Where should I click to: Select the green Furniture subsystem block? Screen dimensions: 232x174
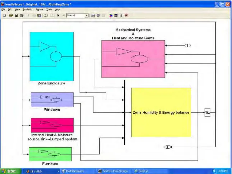coord(50,154)
